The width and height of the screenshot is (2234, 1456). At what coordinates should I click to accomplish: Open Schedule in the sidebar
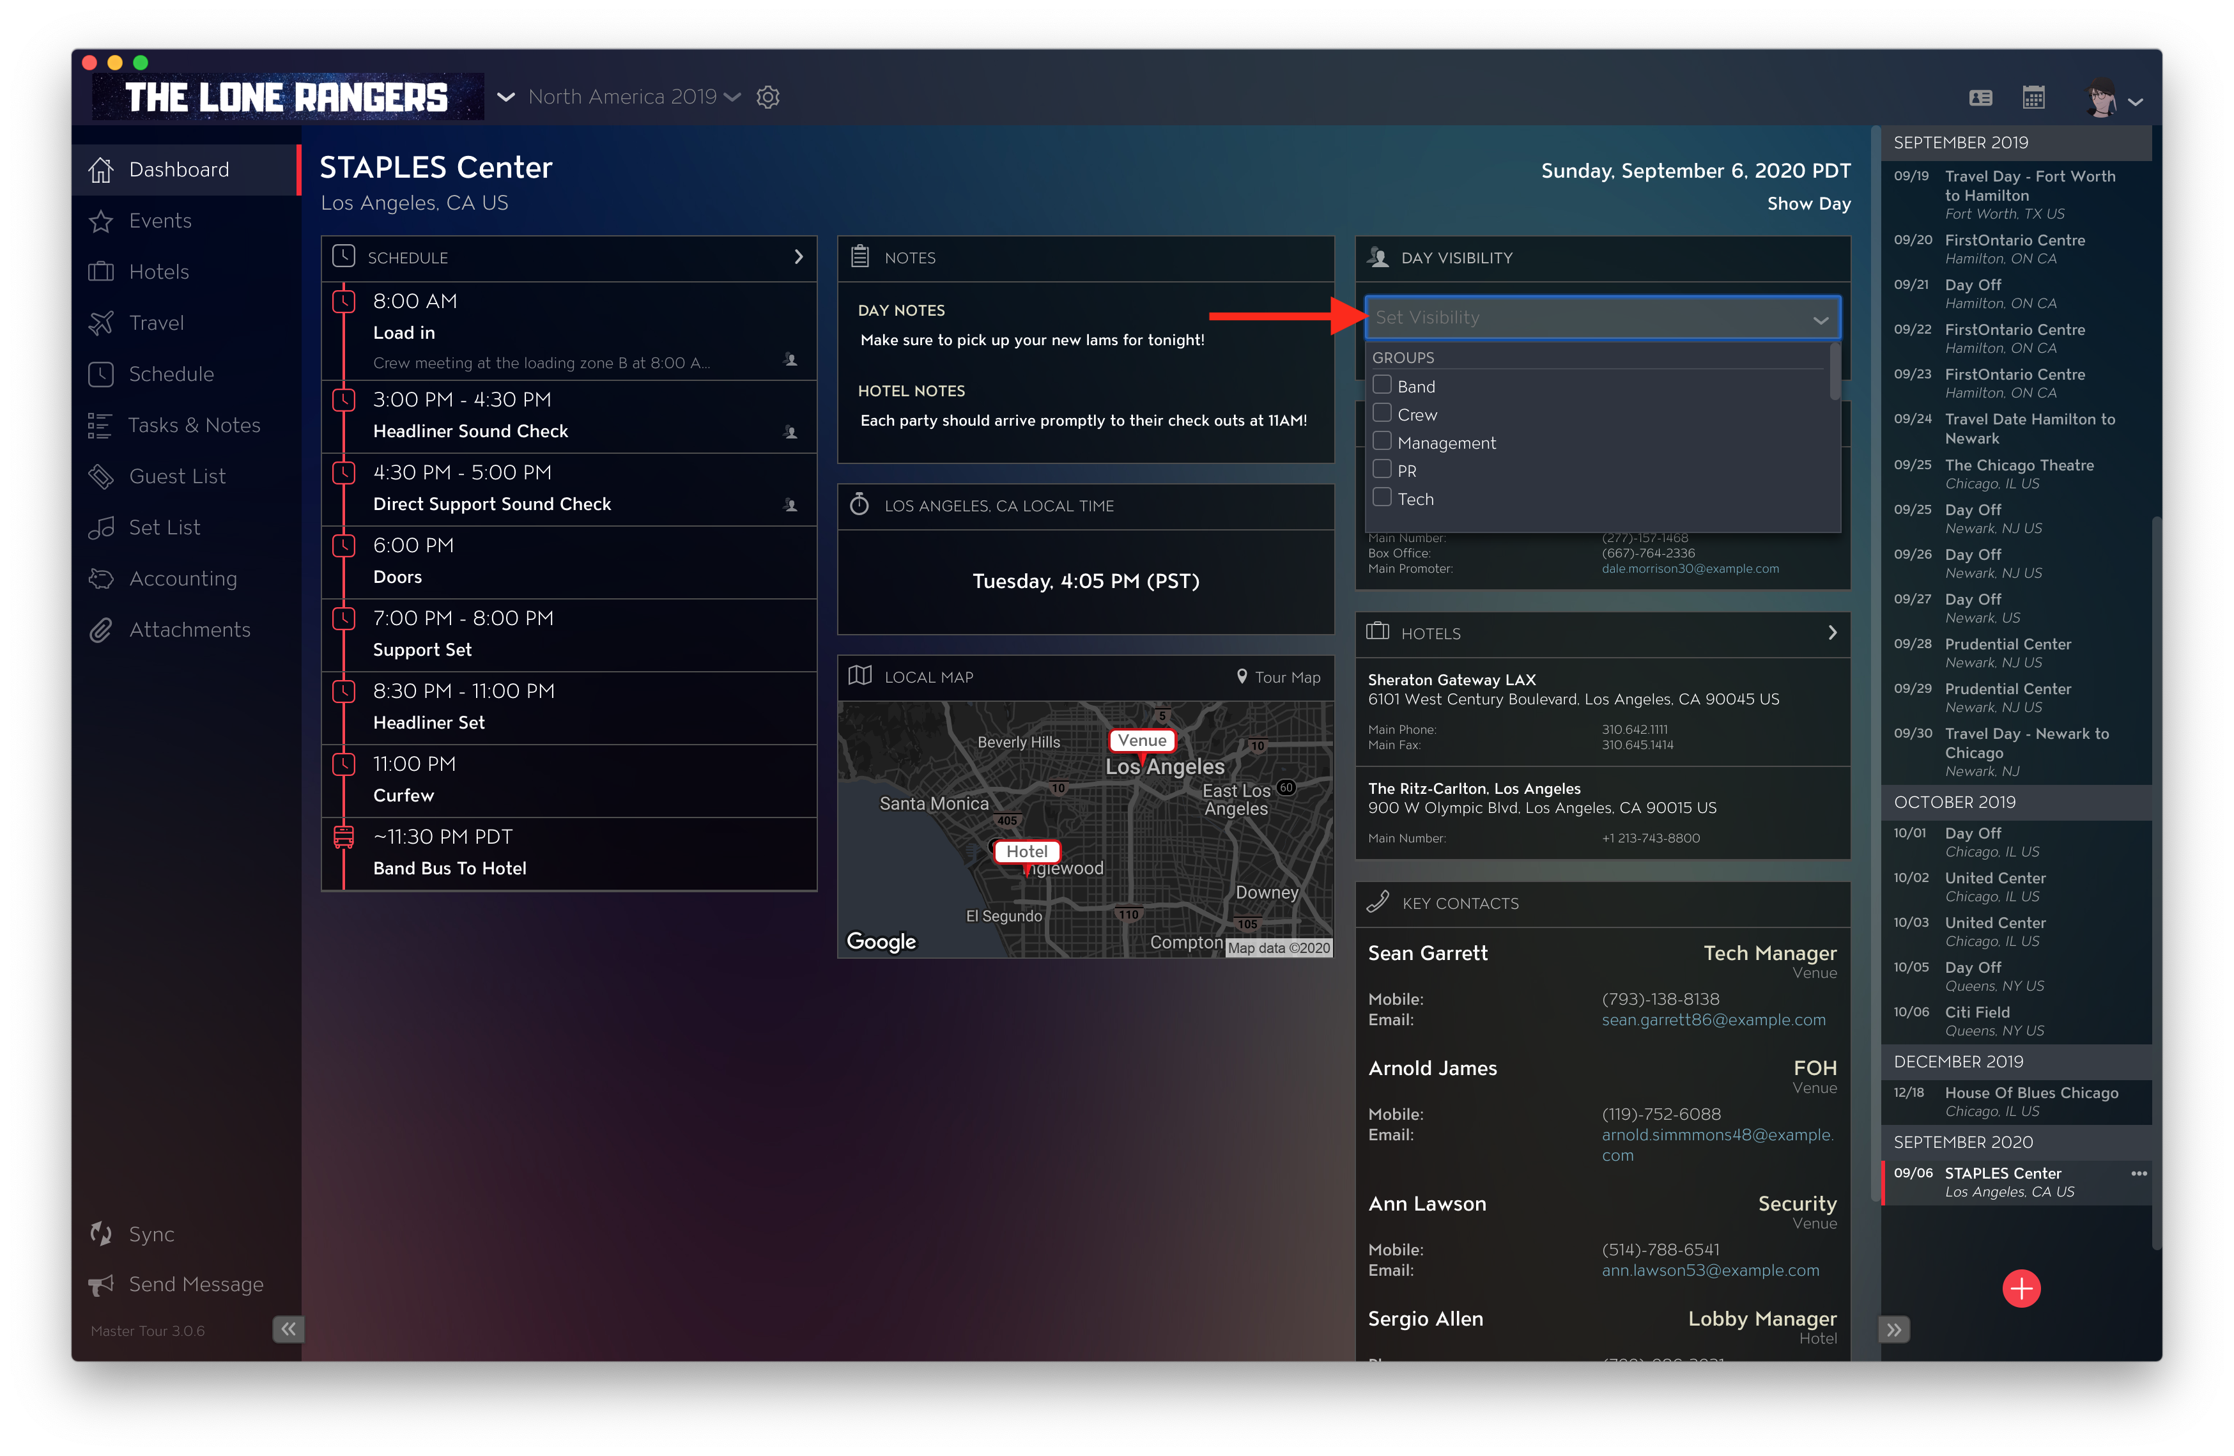coord(186,375)
